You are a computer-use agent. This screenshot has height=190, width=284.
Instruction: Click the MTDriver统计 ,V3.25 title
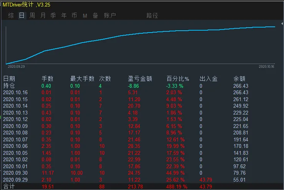[26, 5]
